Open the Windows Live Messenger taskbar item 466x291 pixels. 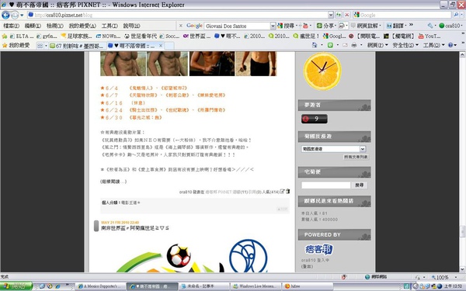(x=256, y=286)
